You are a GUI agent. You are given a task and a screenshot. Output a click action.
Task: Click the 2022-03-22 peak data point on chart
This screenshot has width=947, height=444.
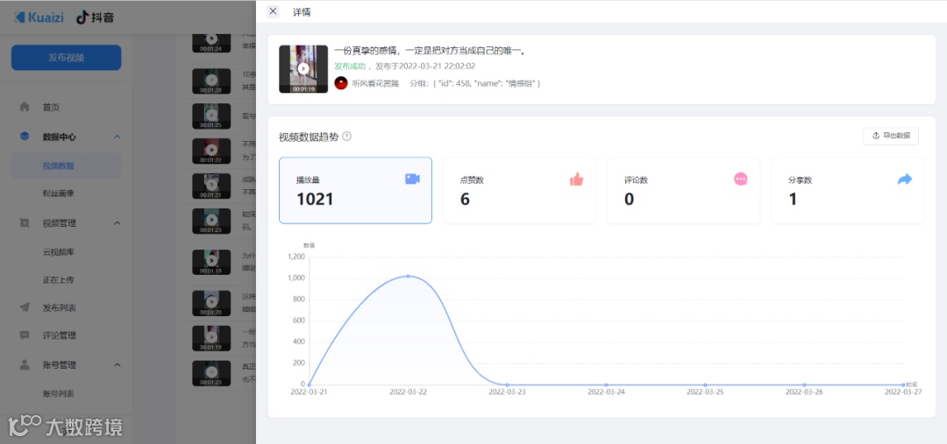409,276
